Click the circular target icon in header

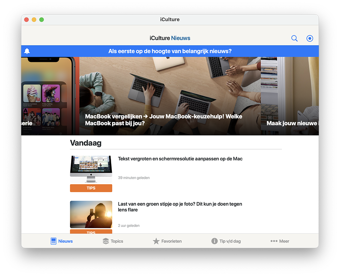[x=310, y=38]
